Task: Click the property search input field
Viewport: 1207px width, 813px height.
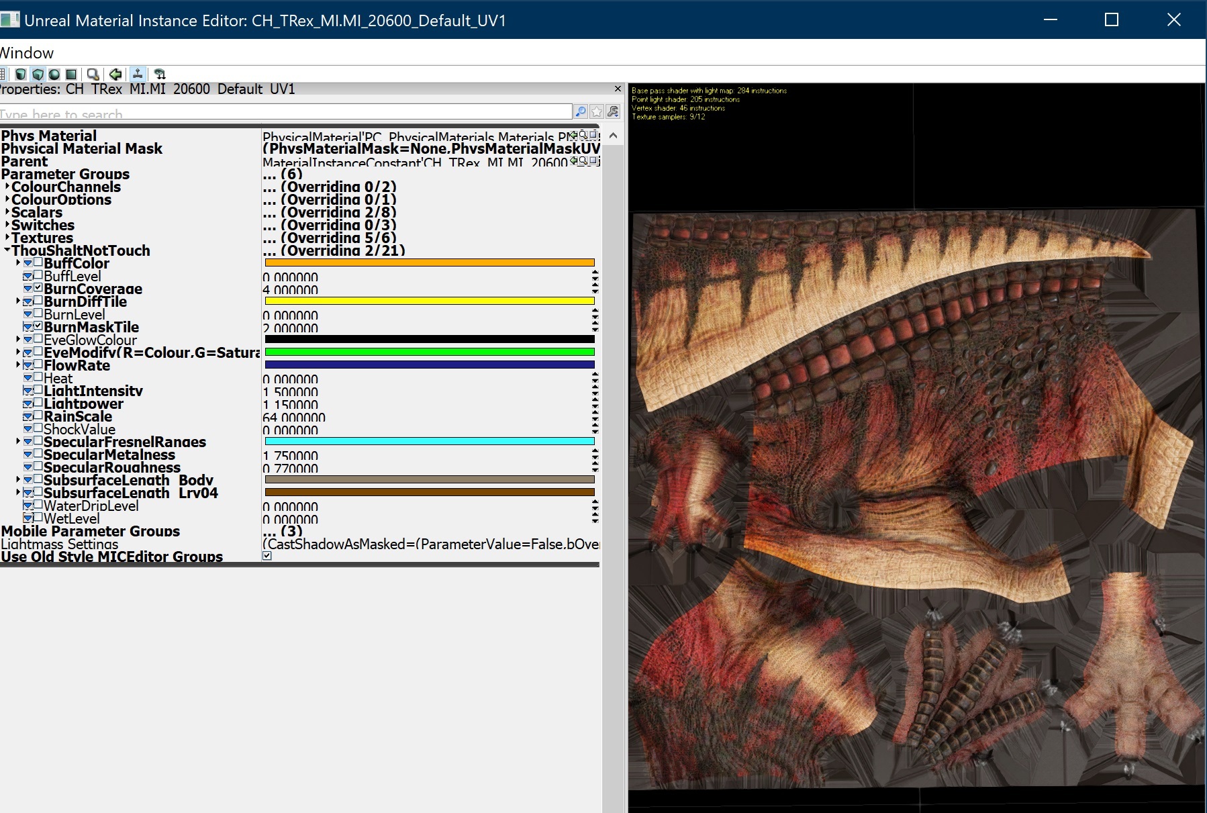Action: (286, 112)
